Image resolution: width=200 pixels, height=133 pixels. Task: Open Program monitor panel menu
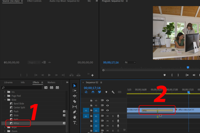click(127, 1)
